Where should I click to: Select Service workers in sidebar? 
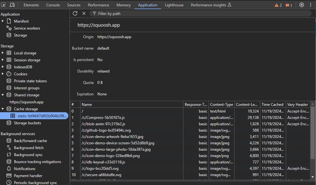[27, 28]
